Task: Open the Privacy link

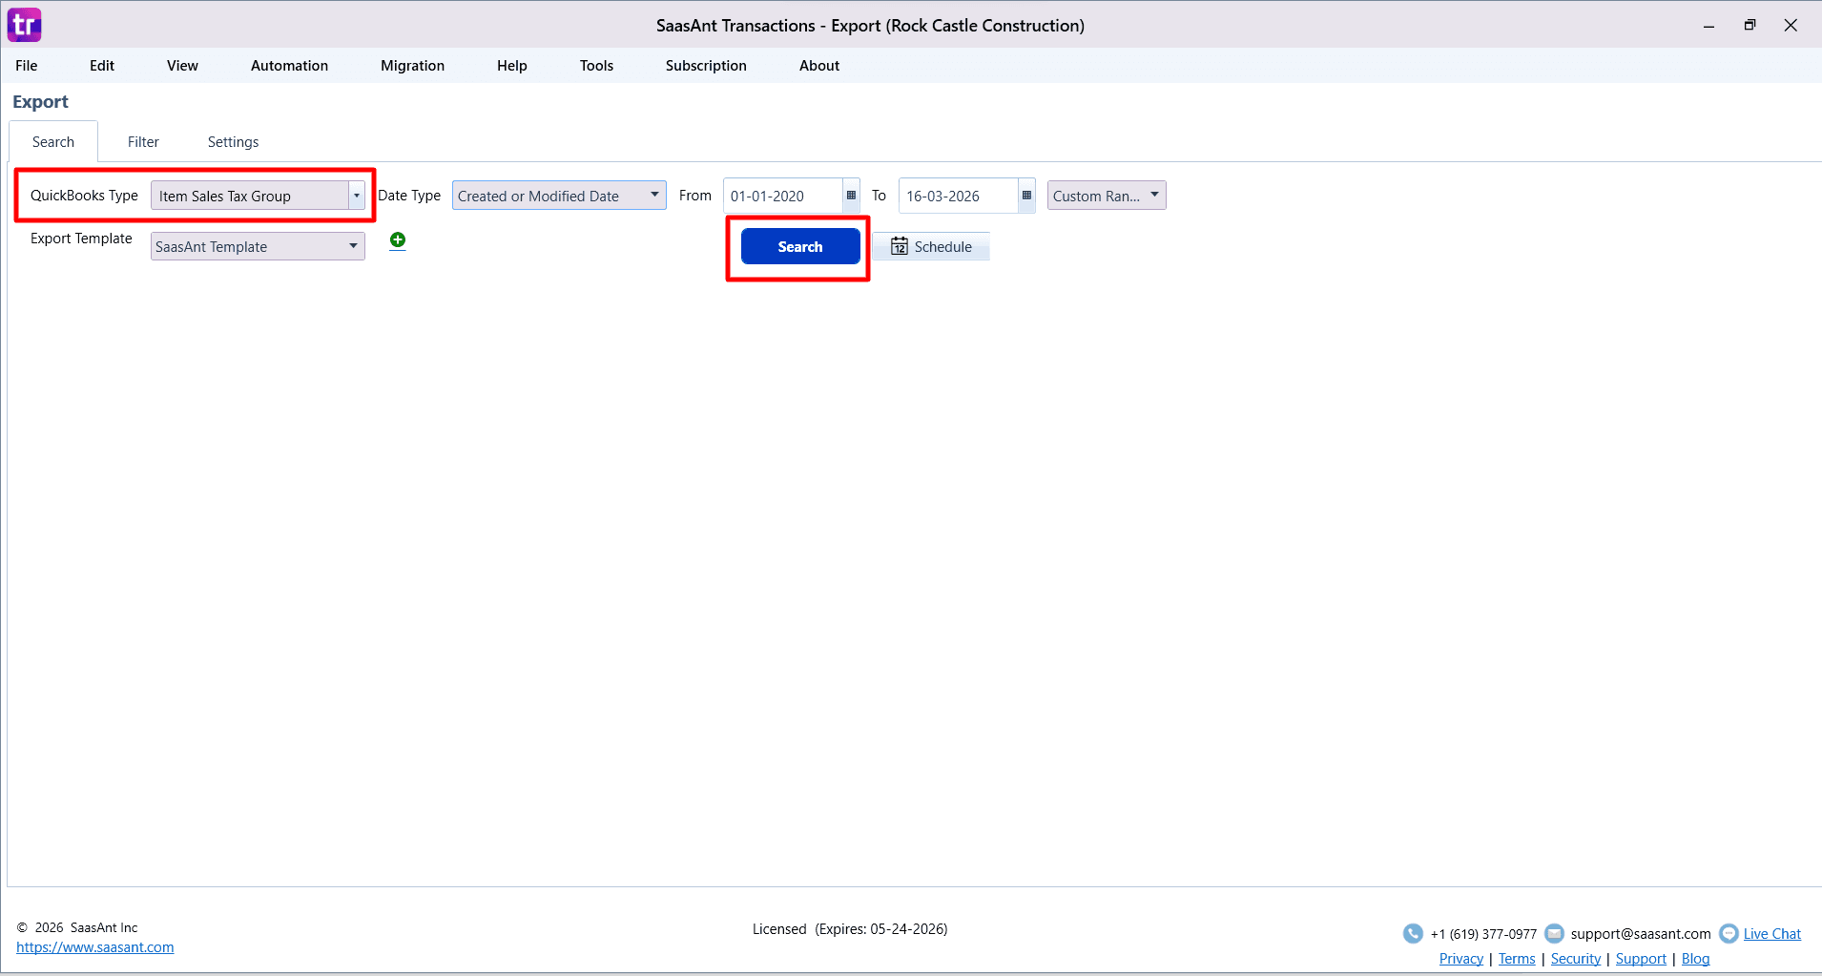Action: (x=1461, y=959)
